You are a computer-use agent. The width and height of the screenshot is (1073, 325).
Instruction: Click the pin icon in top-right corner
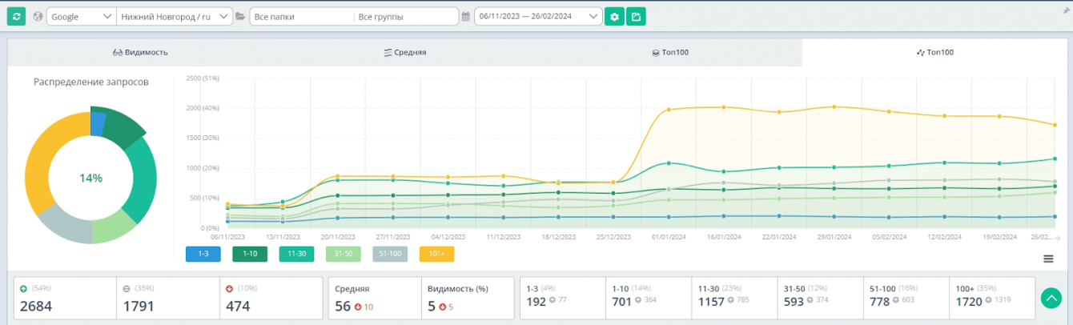click(x=1065, y=11)
